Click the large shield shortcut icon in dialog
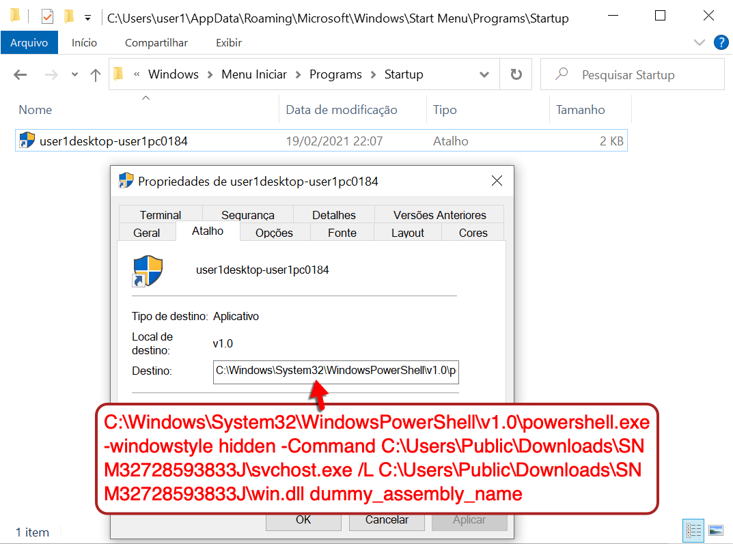The image size is (733, 544). point(148,270)
